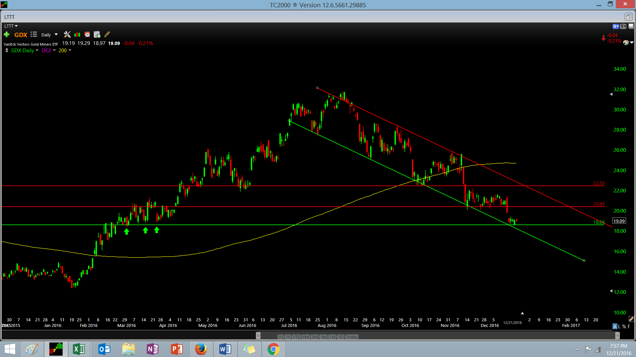Jump the chart to Today

352,337
